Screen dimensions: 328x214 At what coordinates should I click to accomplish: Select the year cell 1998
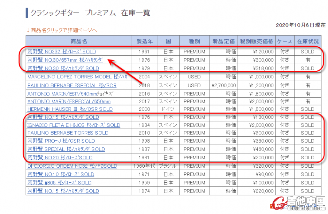[x=144, y=141]
